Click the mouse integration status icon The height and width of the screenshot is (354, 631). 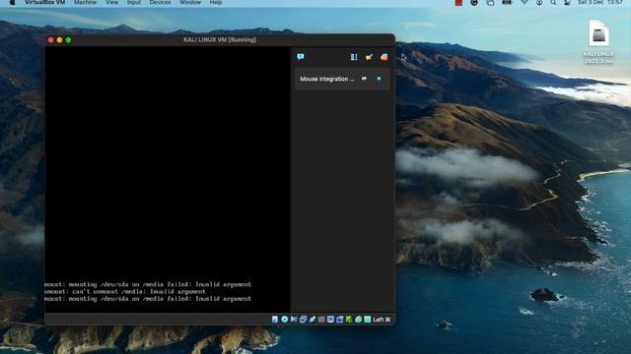358,319
